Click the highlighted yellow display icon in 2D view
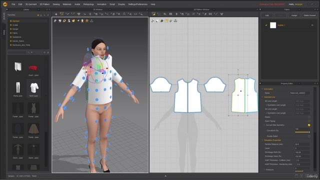320x180 pixels. (166, 21)
